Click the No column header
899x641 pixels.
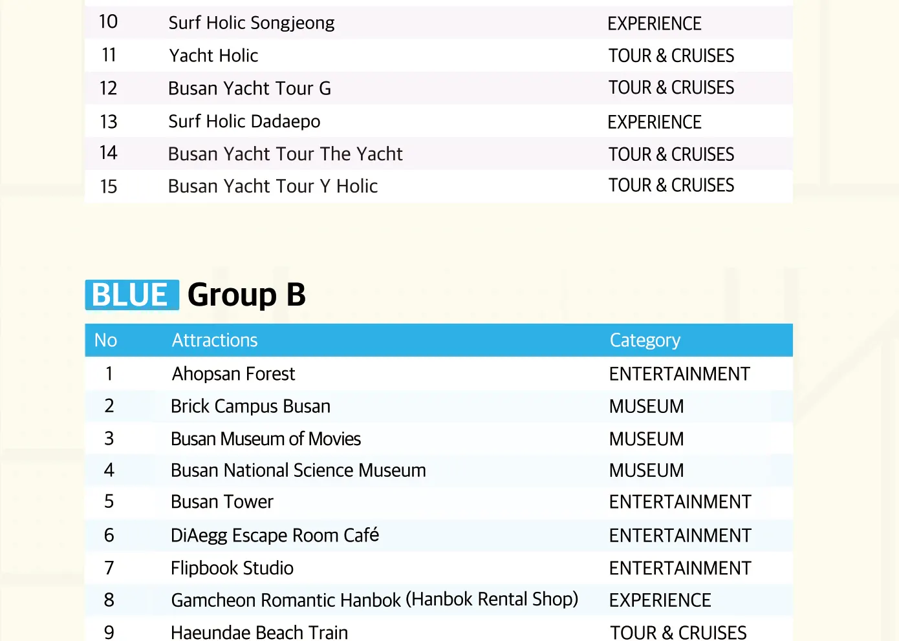coord(106,340)
